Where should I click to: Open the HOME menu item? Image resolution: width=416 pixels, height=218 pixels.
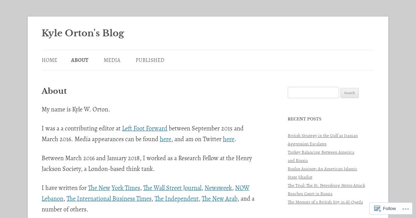(x=50, y=60)
